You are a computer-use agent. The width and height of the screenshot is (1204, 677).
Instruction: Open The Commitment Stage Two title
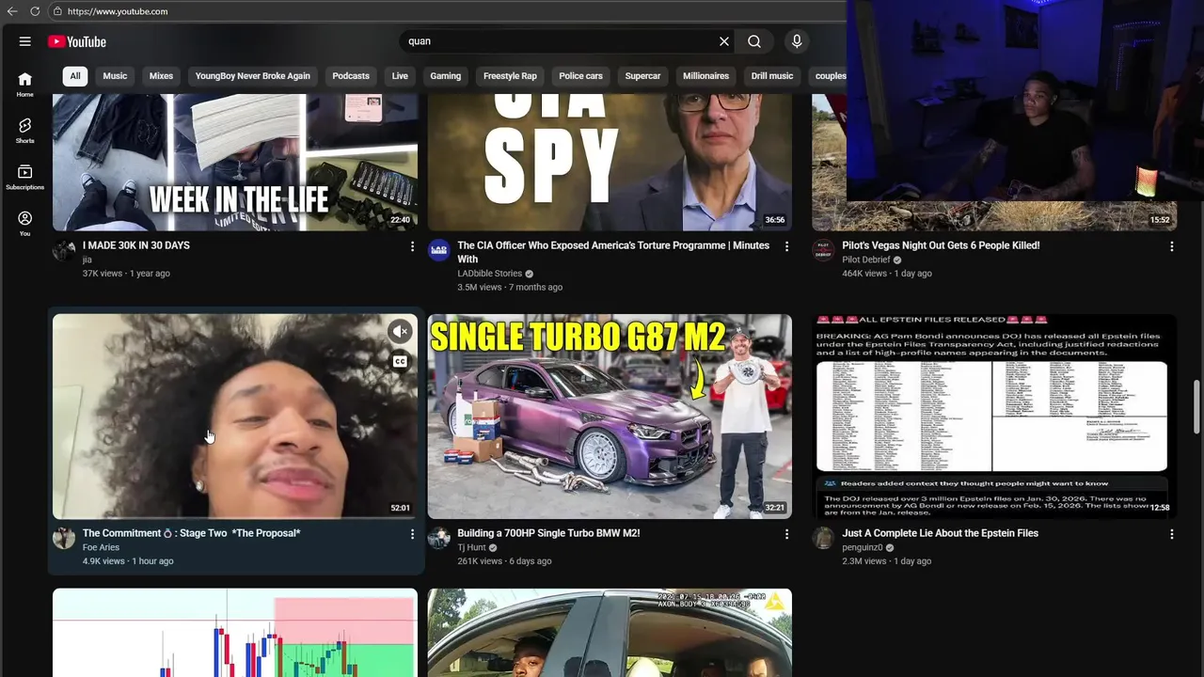click(192, 533)
